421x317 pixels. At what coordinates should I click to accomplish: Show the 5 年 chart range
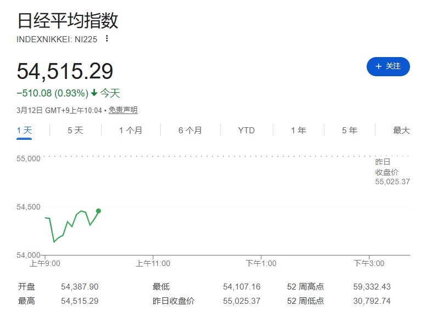[349, 131]
